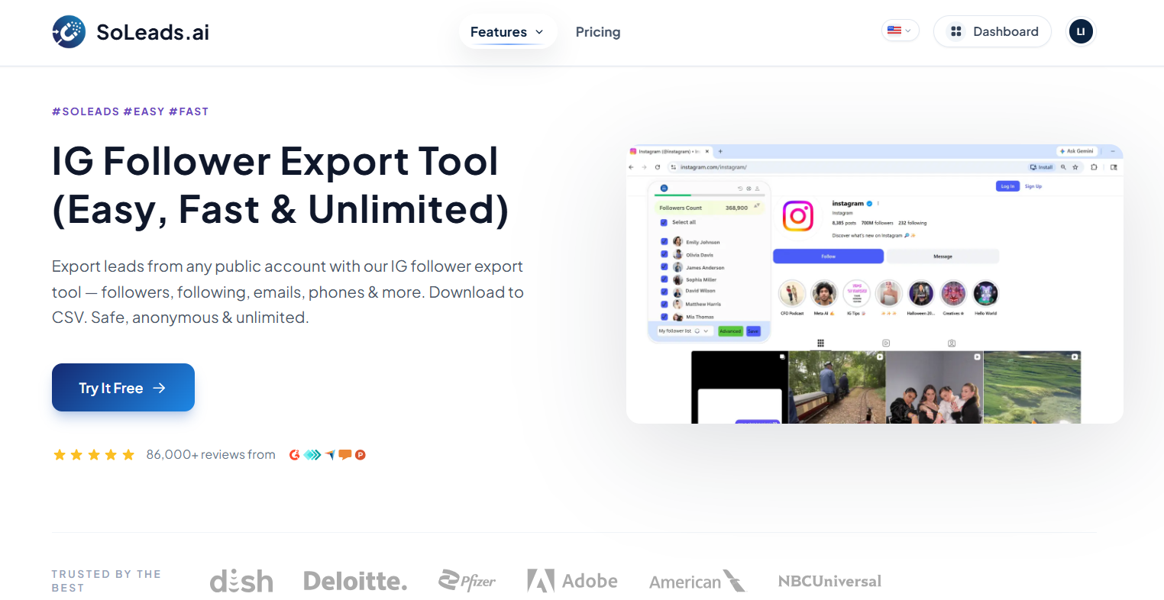1164x600 pixels.
Task: Click green progress bar in demo extension panel
Action: pyautogui.click(x=672, y=195)
